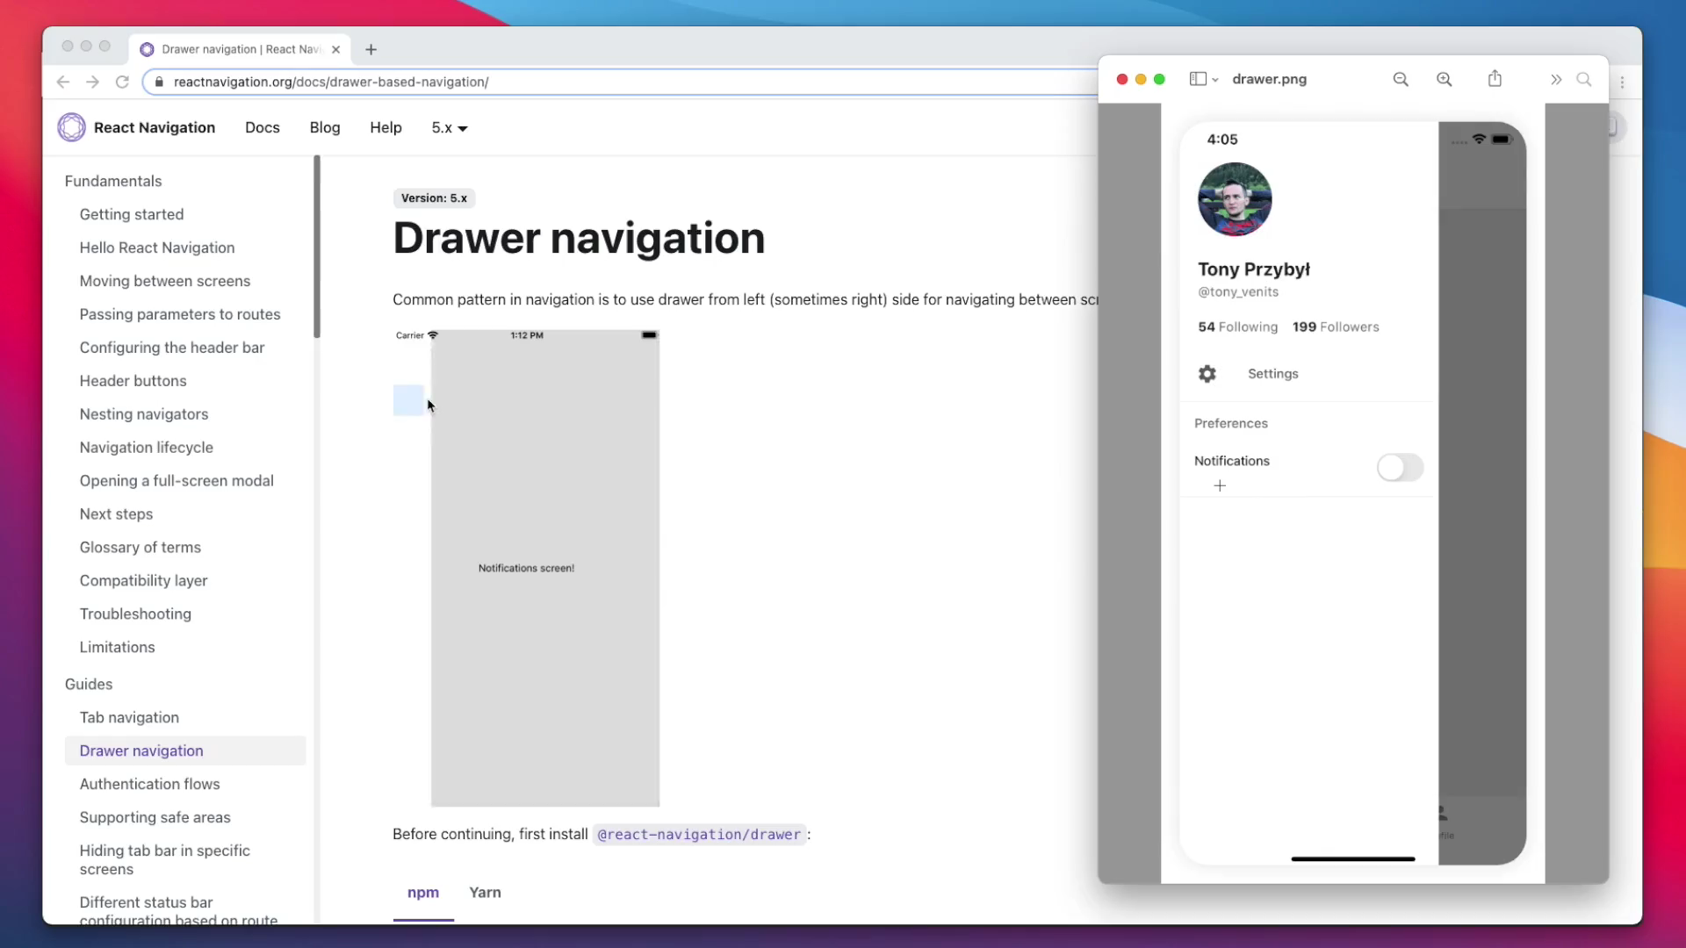This screenshot has height=948, width=1686.
Task: Click the Guides section heading
Action: [x=89, y=685]
